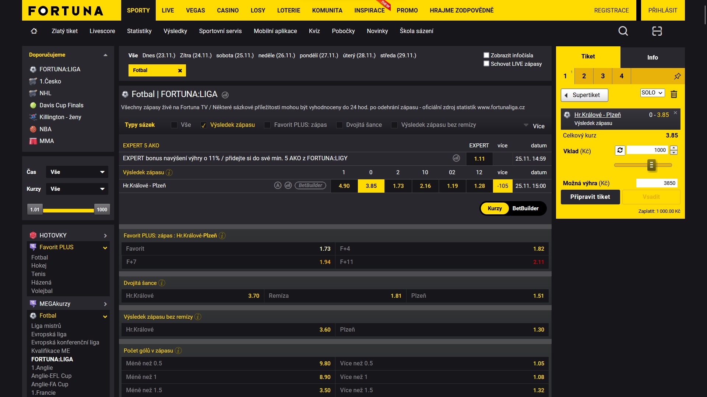Open 1.Česko hockey league icon

click(x=33, y=81)
